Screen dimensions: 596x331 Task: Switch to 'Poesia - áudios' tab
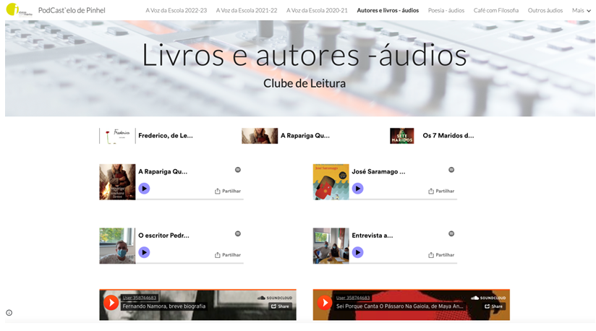click(446, 11)
